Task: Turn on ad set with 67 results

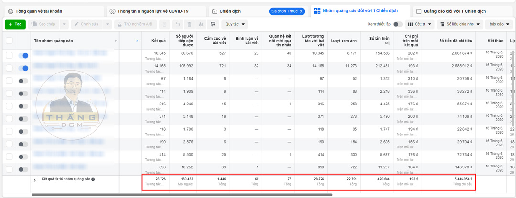Action: click(x=23, y=81)
